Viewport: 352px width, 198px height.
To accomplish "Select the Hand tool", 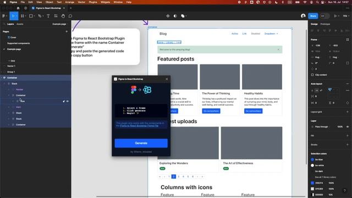I will click(63, 16).
